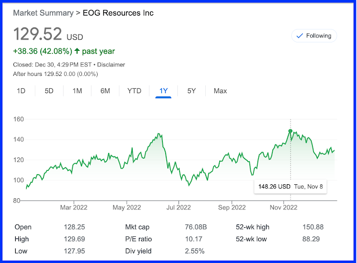Click the green up arrow beside past year
Viewport: 357px width, 263px height.
click(77, 51)
